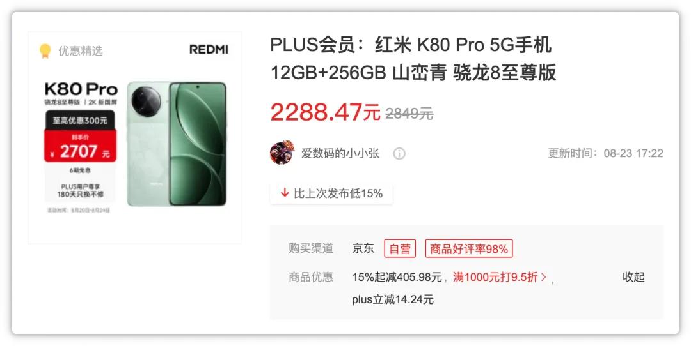This screenshot has width=691, height=346.
Task: Click the crossed-out 2849元 original price
Action: click(x=409, y=114)
